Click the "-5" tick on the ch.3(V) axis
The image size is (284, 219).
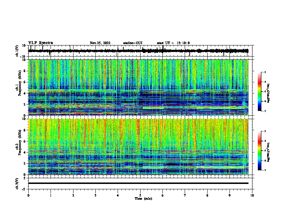point(24,189)
